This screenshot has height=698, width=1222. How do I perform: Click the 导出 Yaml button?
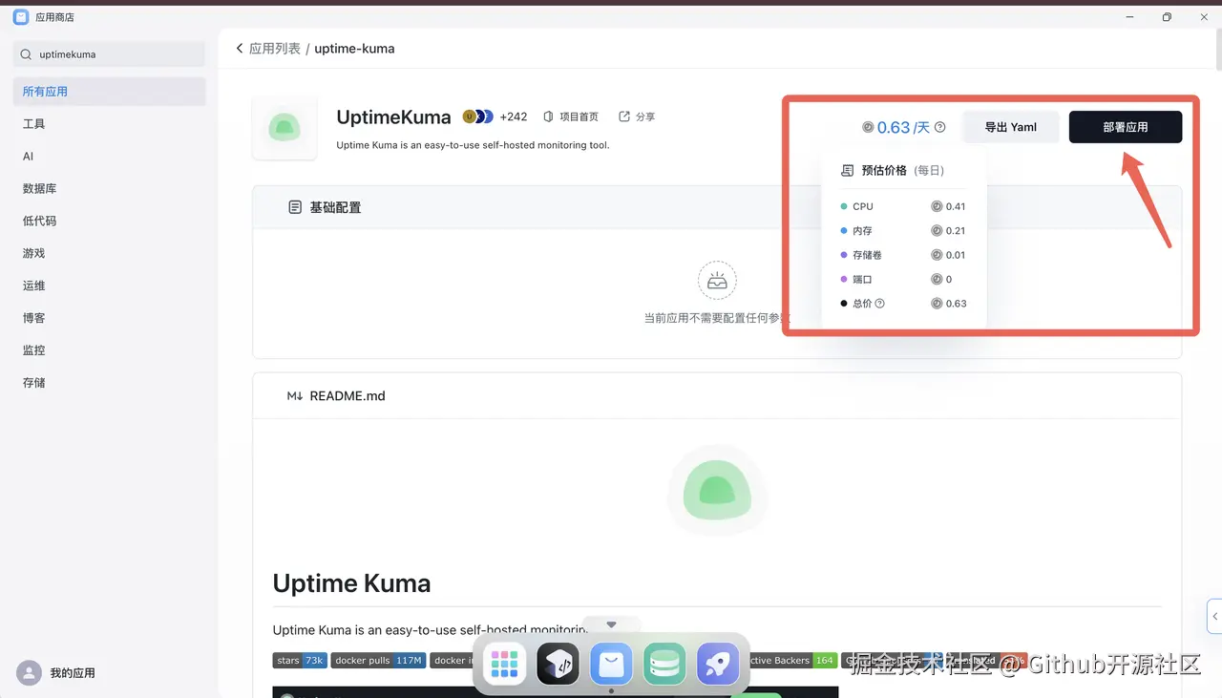click(1011, 127)
